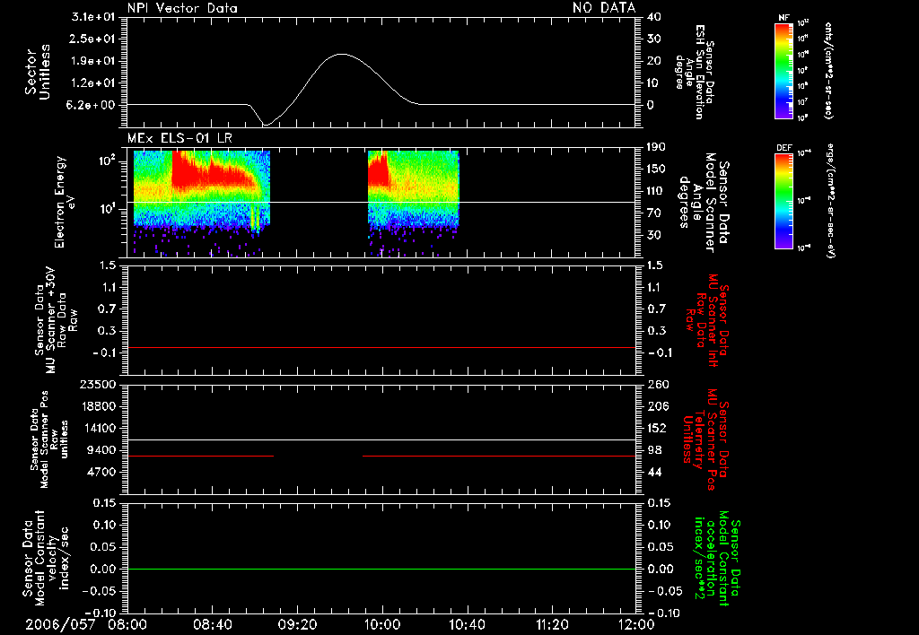Image resolution: width=919 pixels, height=635 pixels.
Task: Click the "9400" scanner position tick label
Action: point(101,450)
